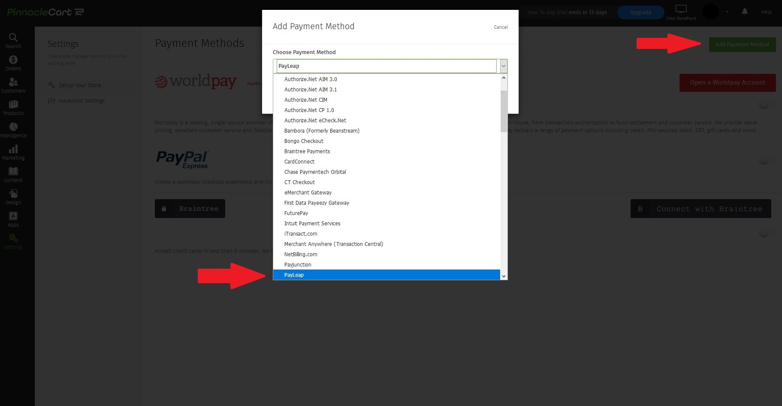This screenshot has height=406, width=782.
Task: Select Bambora (Formerly Beanstream) option
Action: [386, 131]
